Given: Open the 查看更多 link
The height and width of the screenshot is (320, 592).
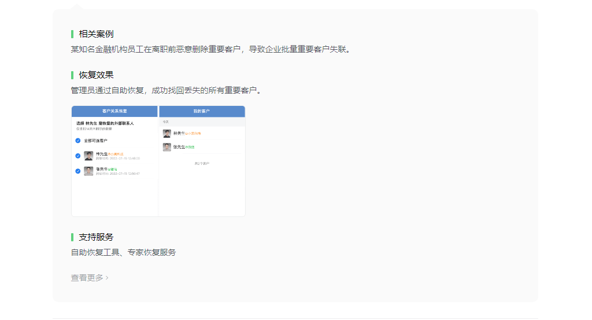Looking at the screenshot, I should tap(90, 278).
